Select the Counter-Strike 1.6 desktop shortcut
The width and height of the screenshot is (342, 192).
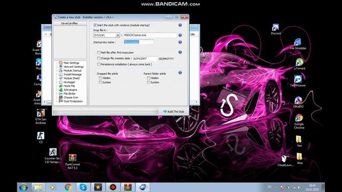coord(53,156)
